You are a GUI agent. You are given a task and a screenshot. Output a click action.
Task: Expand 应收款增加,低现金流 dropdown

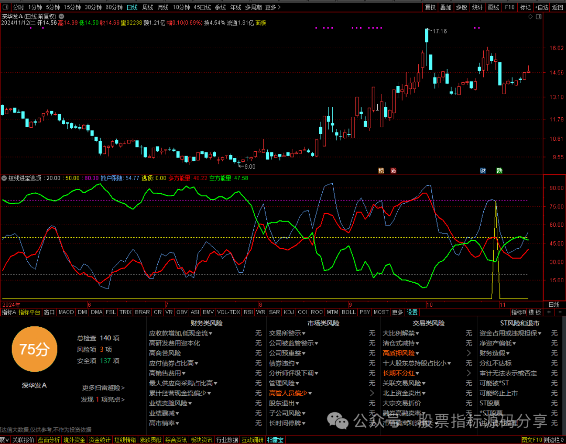pyautogui.click(x=180, y=334)
